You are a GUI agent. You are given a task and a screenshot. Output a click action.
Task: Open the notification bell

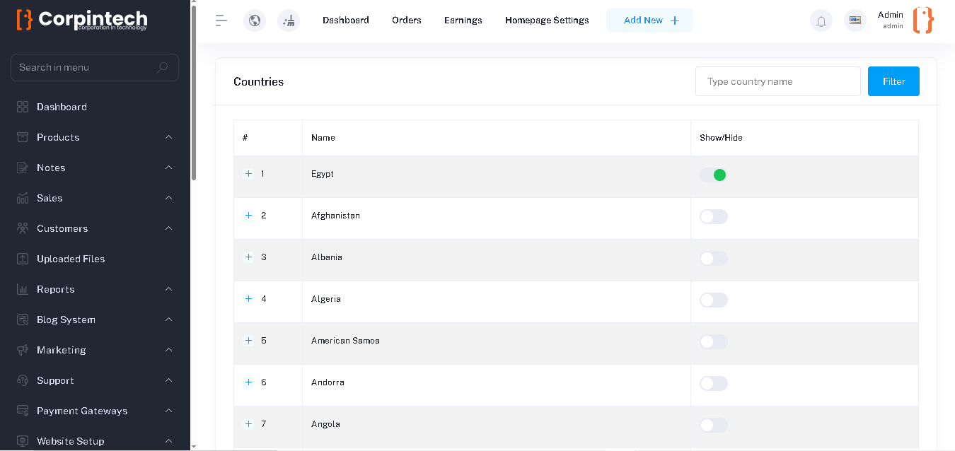821,20
